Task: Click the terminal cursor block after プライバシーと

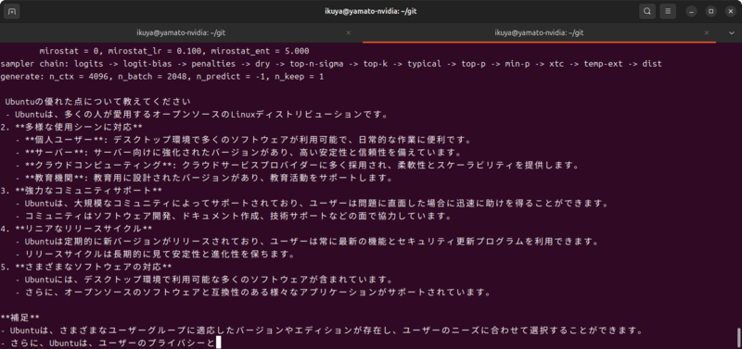Action: tap(218, 343)
